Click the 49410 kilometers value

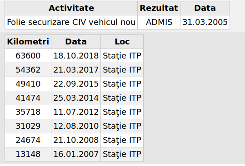point(28,84)
